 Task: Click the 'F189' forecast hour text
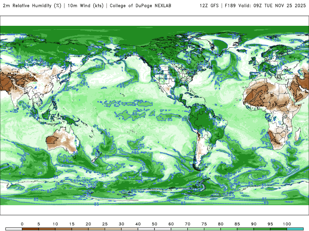coord(230,5)
